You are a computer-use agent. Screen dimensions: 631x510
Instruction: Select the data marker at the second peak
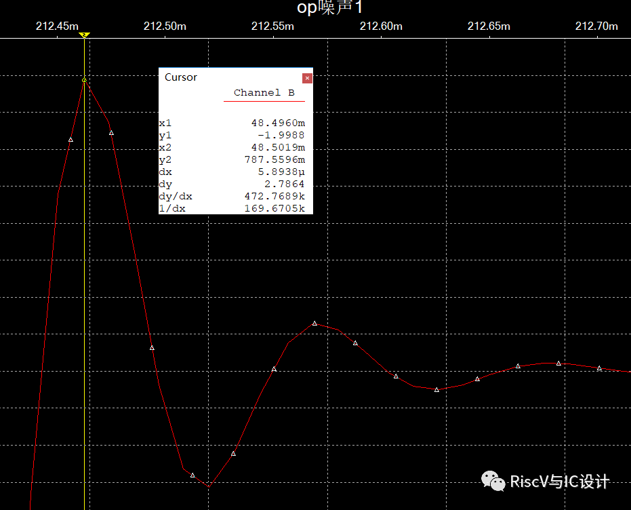314,323
